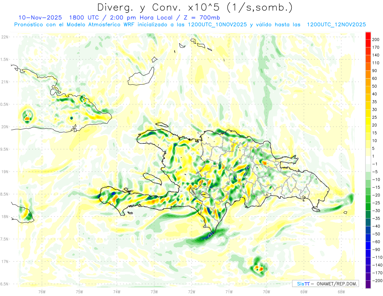Pick the yellow band between 20 and 25
Screen dimensions: 383x296
(x=368, y=121)
